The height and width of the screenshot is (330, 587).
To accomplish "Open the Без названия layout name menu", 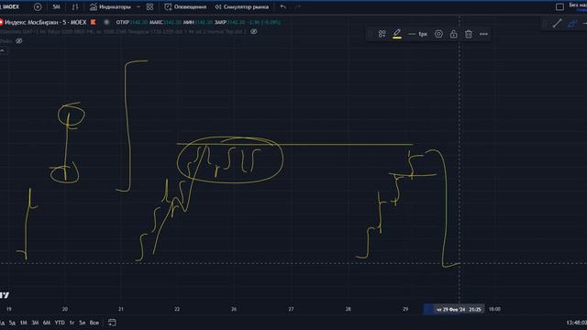I will pyautogui.click(x=578, y=5).
